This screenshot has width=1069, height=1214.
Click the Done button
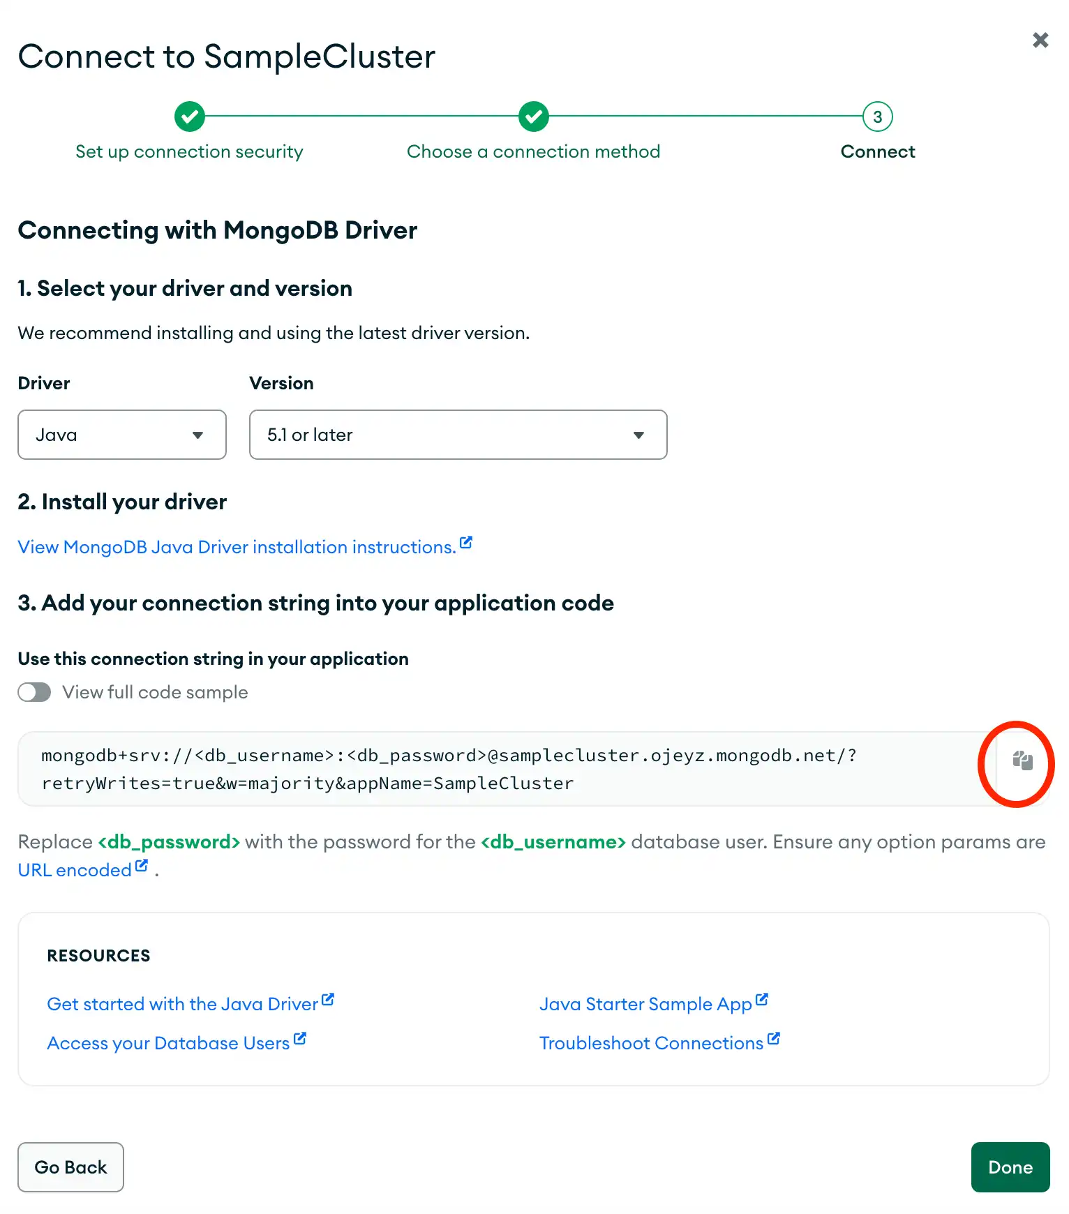coord(1010,1167)
